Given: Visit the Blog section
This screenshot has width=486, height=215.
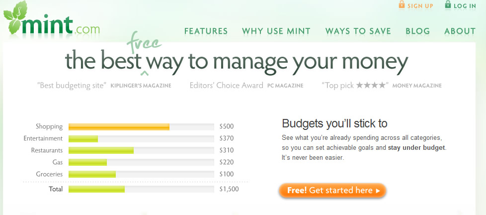Looking at the screenshot, I should [x=417, y=31].
